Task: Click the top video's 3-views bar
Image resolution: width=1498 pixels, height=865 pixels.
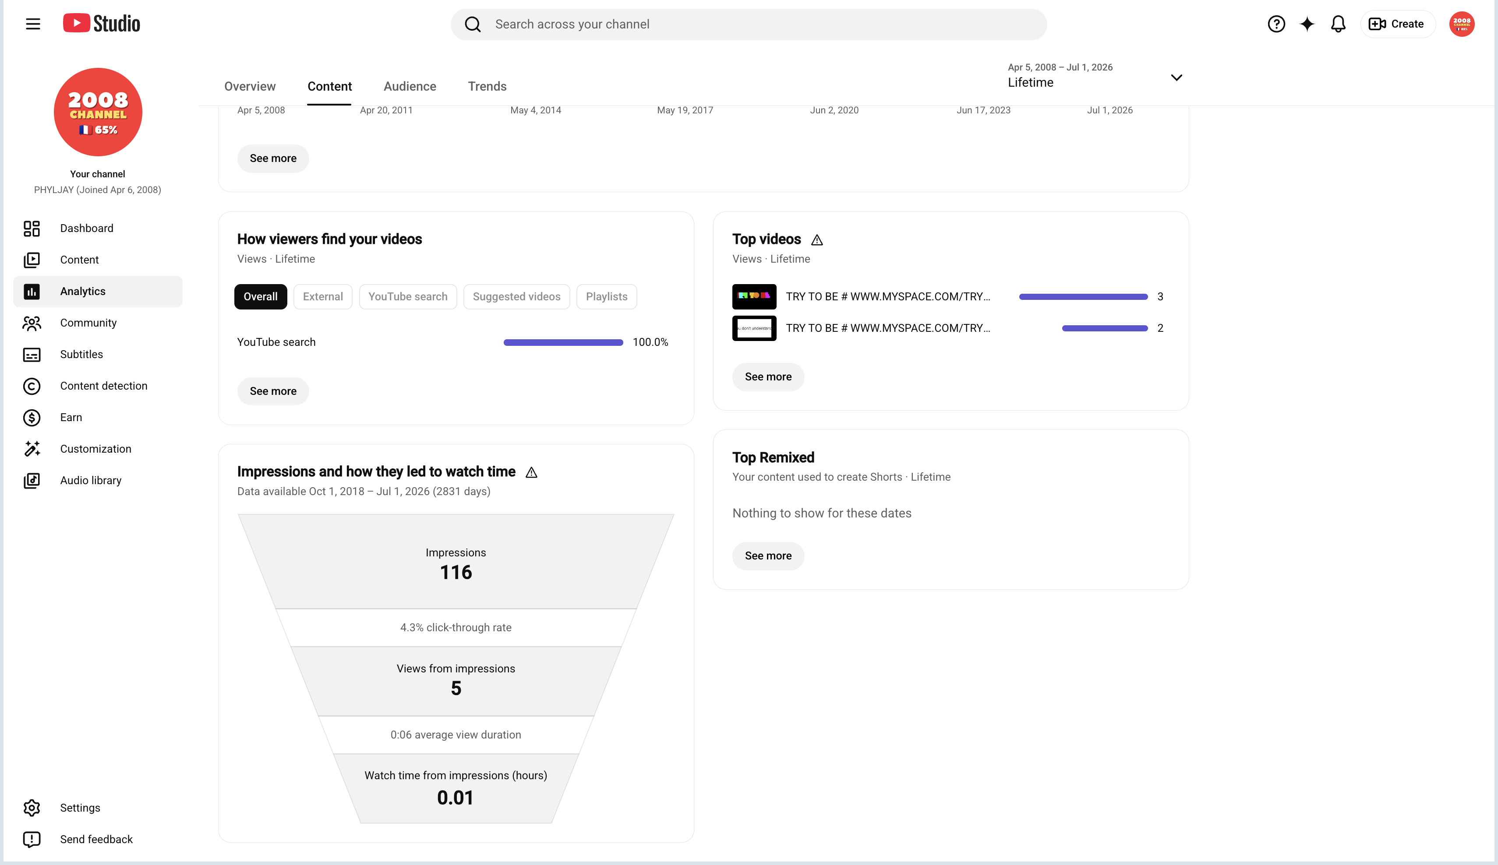Action: pos(1083,296)
